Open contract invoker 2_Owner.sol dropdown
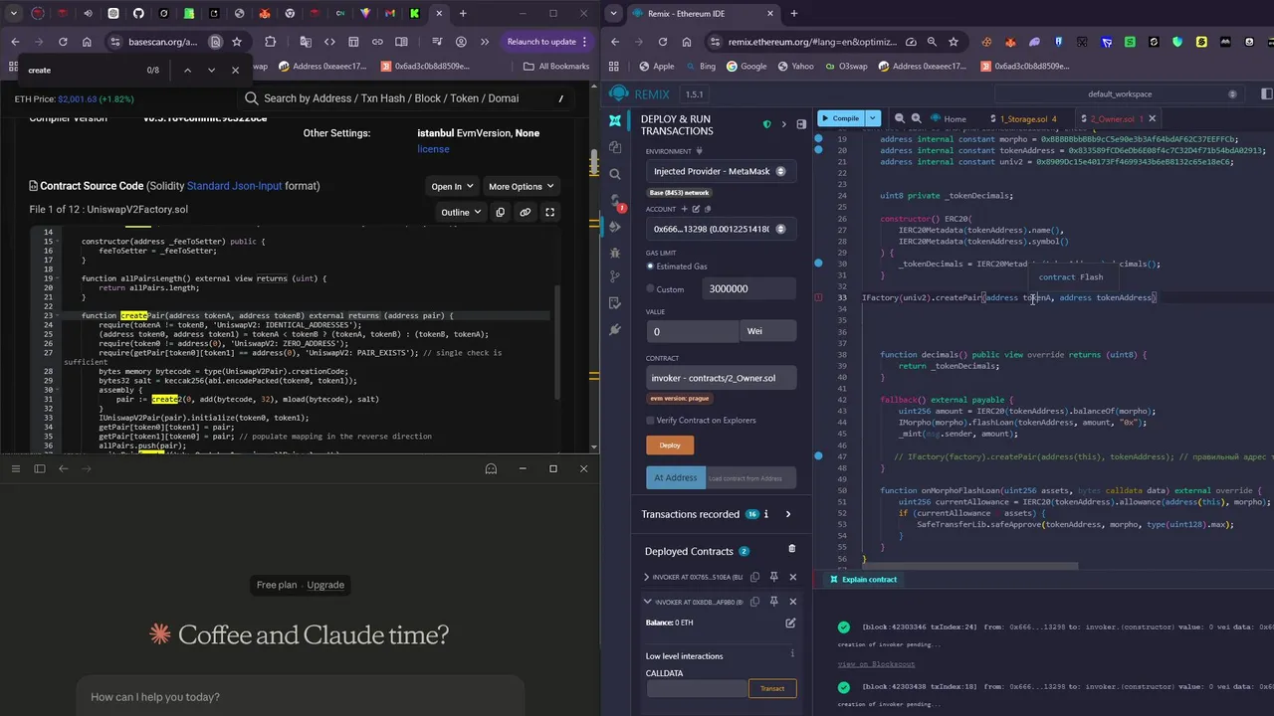Image resolution: width=1274 pixels, height=716 pixels. coord(721,378)
